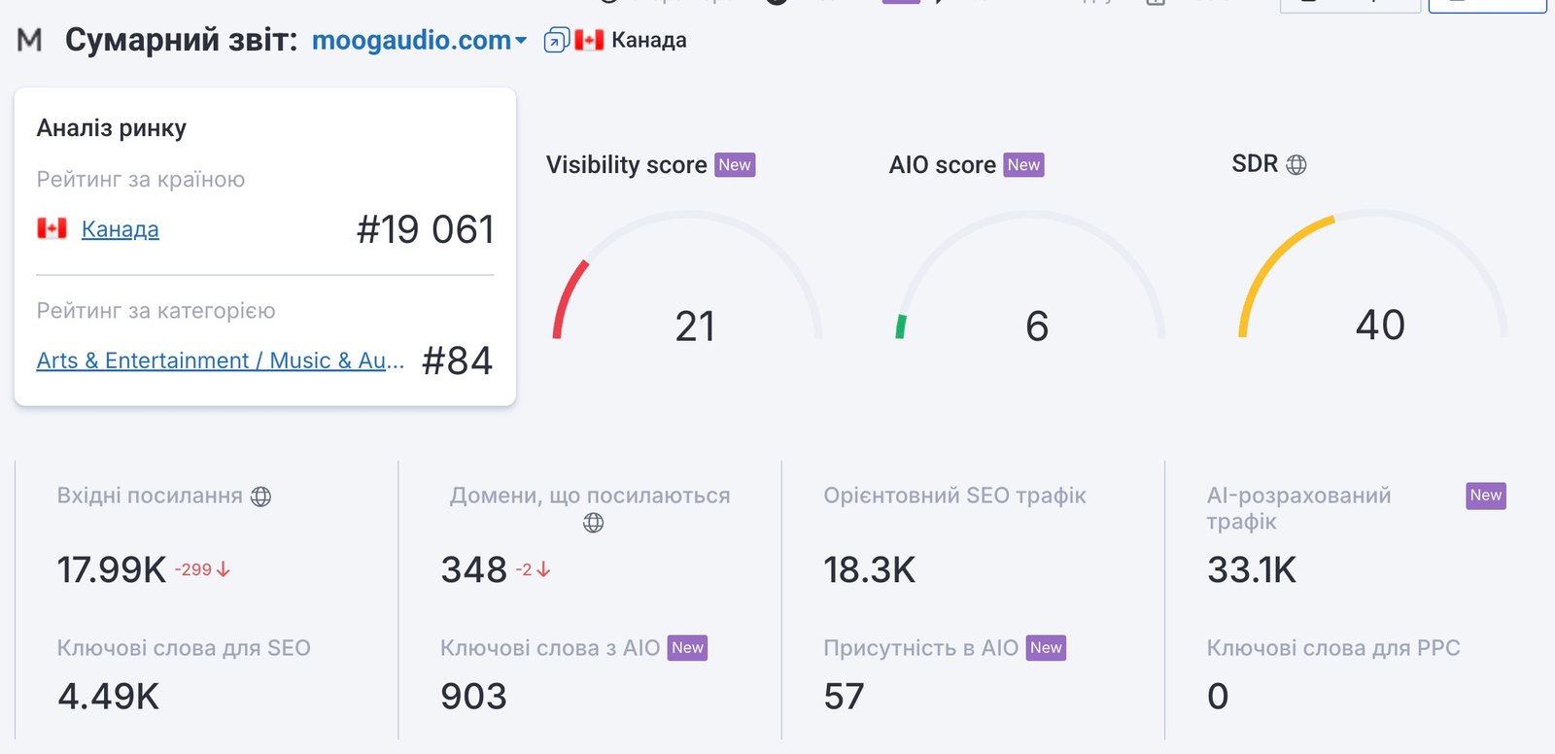Click the New badge next to AIO score
The width and height of the screenshot is (1555, 754).
1024,165
